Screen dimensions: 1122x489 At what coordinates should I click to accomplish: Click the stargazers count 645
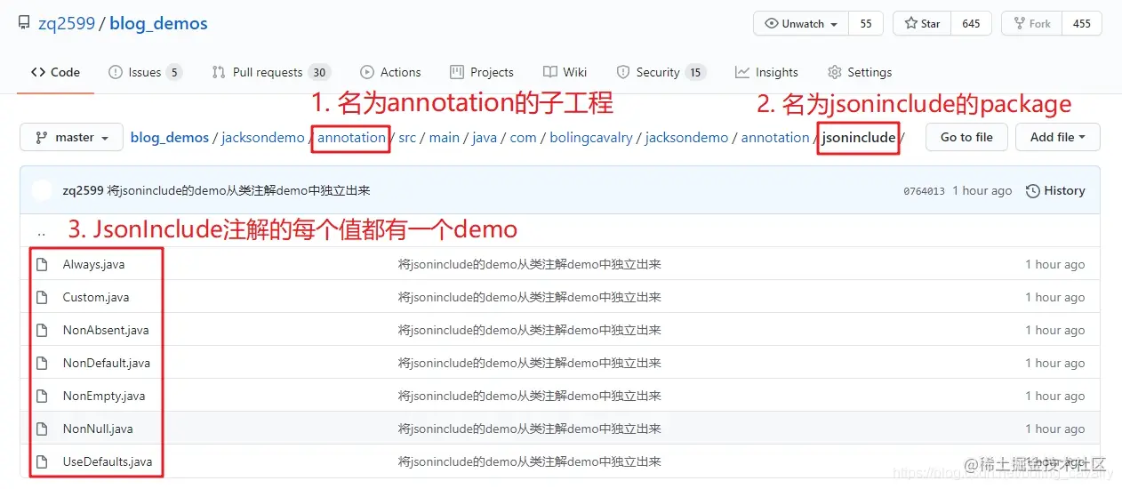(971, 24)
